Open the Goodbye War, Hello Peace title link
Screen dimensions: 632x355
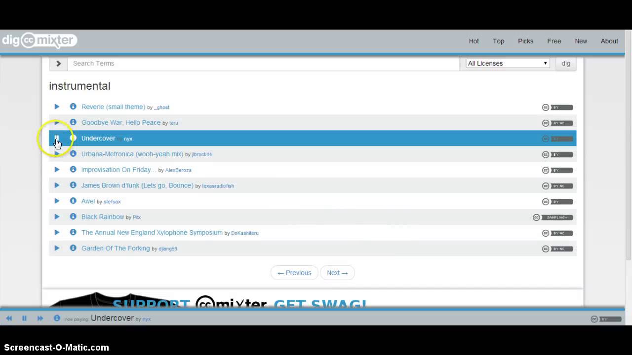[x=121, y=122]
